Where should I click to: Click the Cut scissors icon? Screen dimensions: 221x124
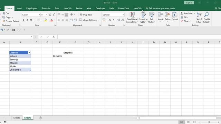click(x=4, y=13)
